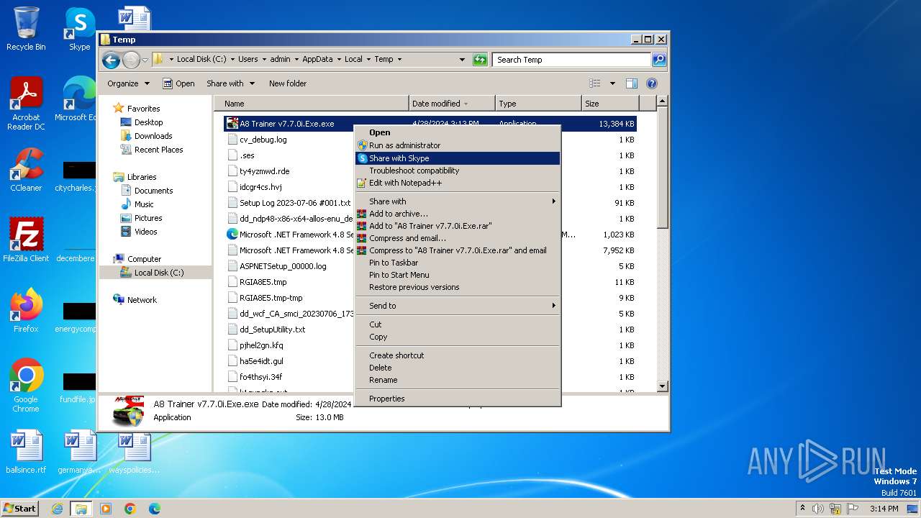Image resolution: width=921 pixels, height=518 pixels.
Task: Click Network in navigation pane
Action: click(x=142, y=300)
